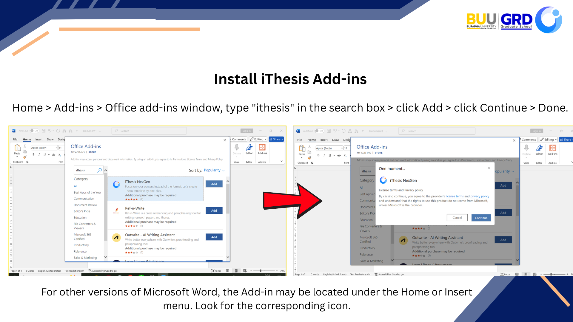Open Insert tab in left Word window
This screenshot has height=322, width=573.
pos(39,139)
